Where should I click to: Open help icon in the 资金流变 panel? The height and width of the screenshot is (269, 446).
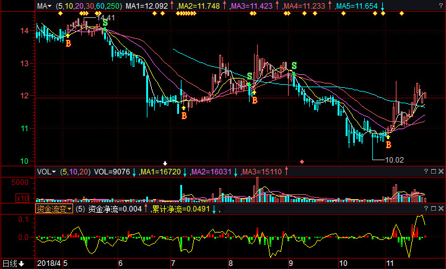(x=426, y=208)
